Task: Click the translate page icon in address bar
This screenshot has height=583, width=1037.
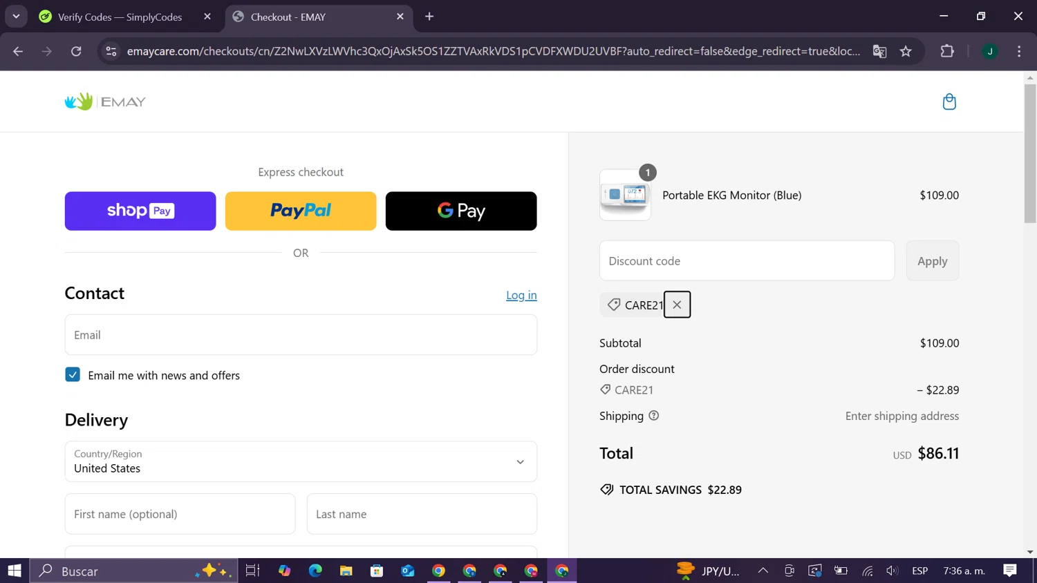Action: pos(879,51)
